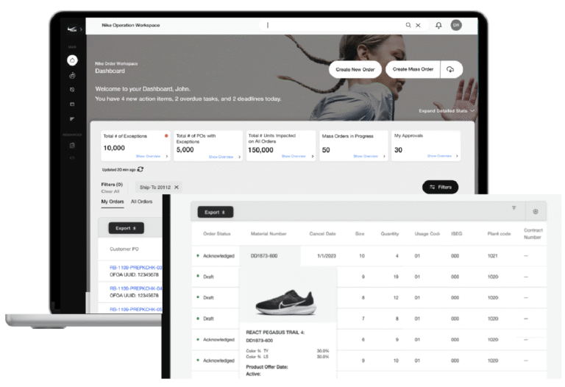The height and width of the screenshot is (387, 565).
Task: Show Overview for My Approvals
Action: click(x=439, y=156)
